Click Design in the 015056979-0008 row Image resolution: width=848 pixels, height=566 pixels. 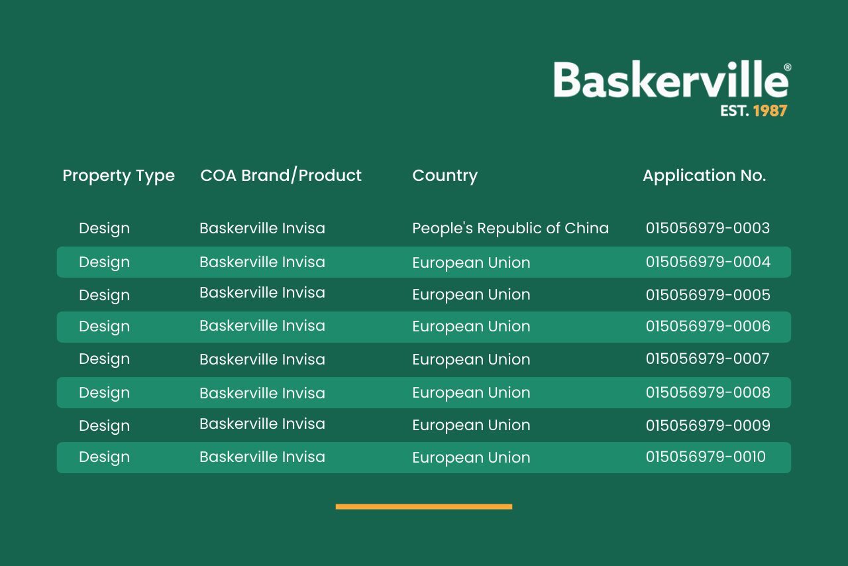click(104, 392)
